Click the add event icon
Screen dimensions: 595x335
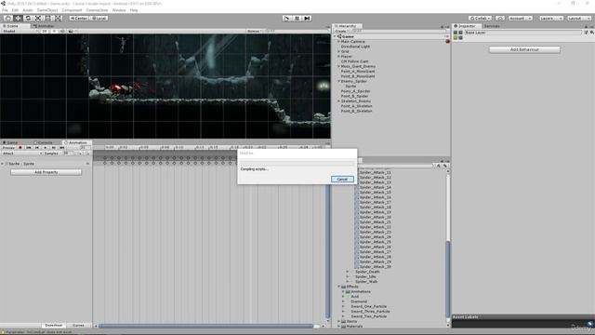point(87,153)
